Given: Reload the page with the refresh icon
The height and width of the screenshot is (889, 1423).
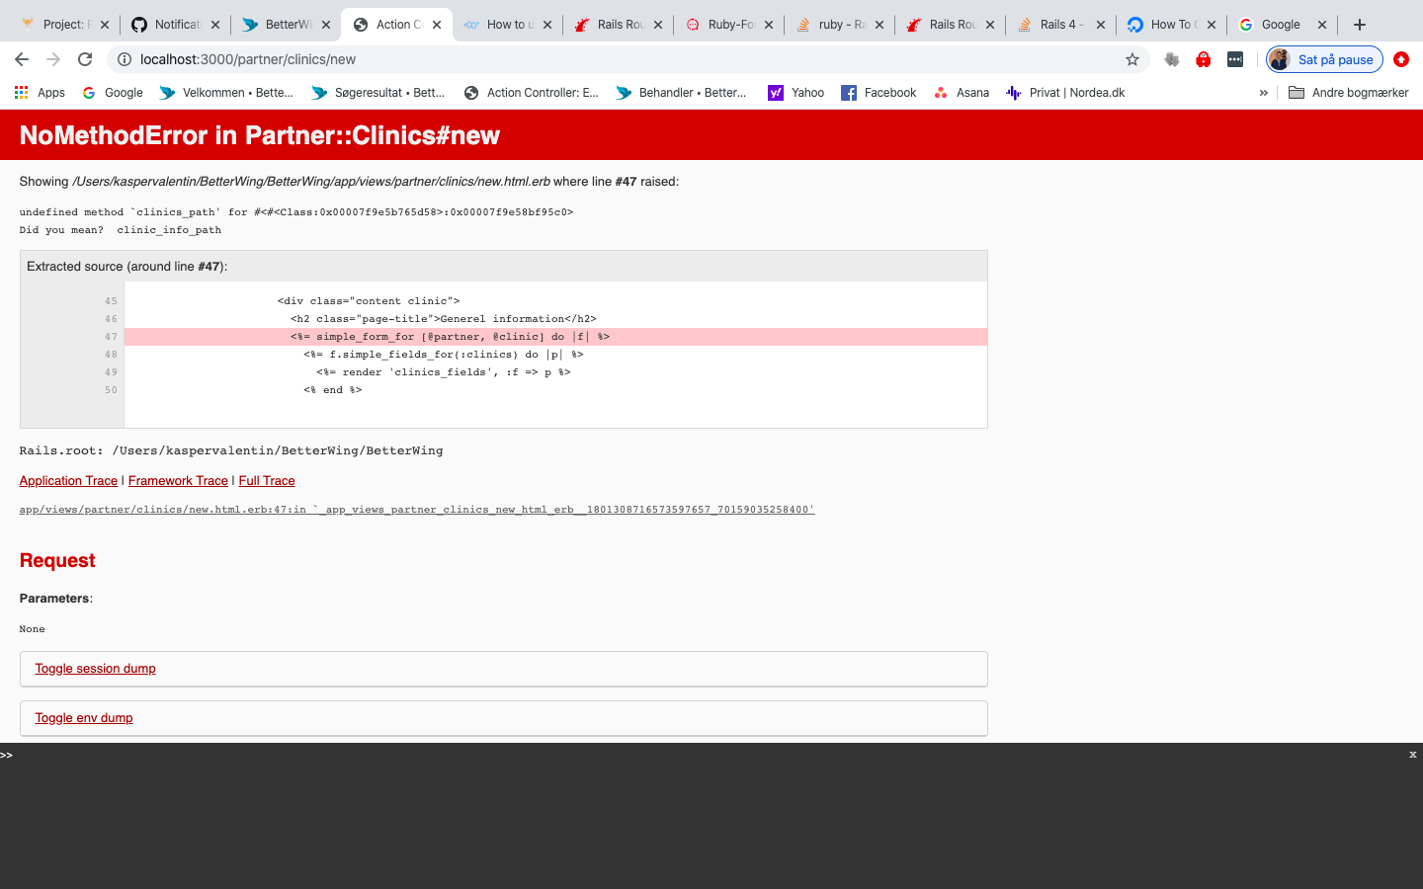Looking at the screenshot, I should 85,59.
